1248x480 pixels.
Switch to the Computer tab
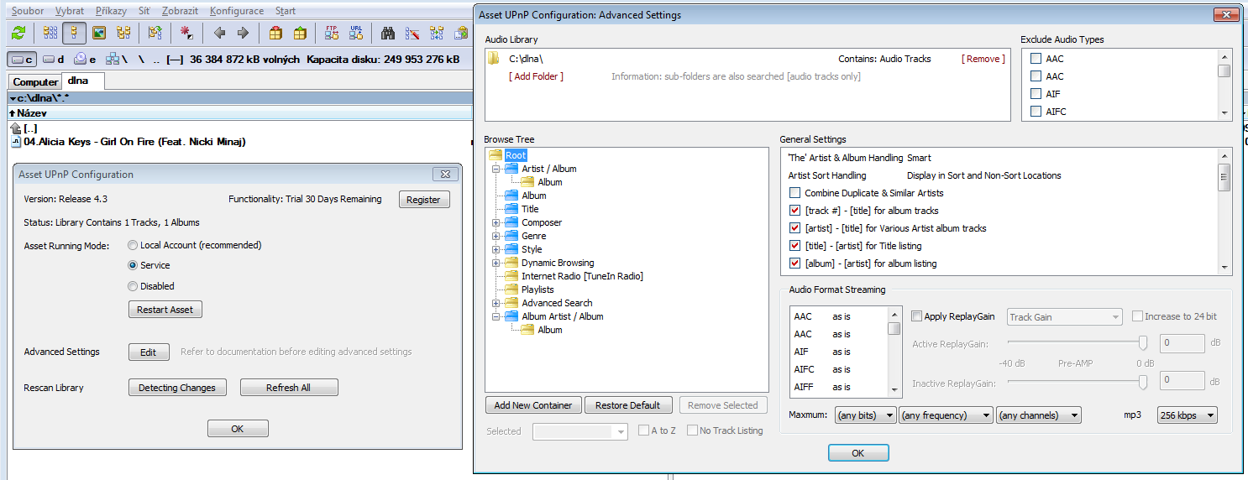tap(35, 82)
